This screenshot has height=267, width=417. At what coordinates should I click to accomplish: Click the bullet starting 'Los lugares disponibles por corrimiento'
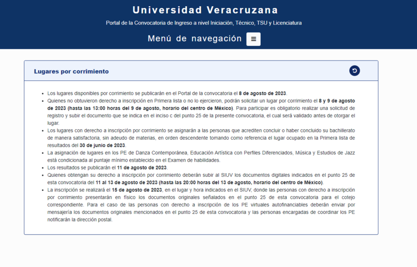click(167, 93)
